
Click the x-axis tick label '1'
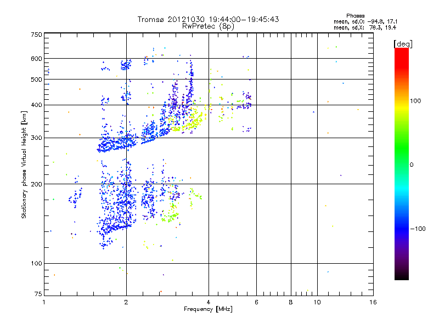click(44, 302)
